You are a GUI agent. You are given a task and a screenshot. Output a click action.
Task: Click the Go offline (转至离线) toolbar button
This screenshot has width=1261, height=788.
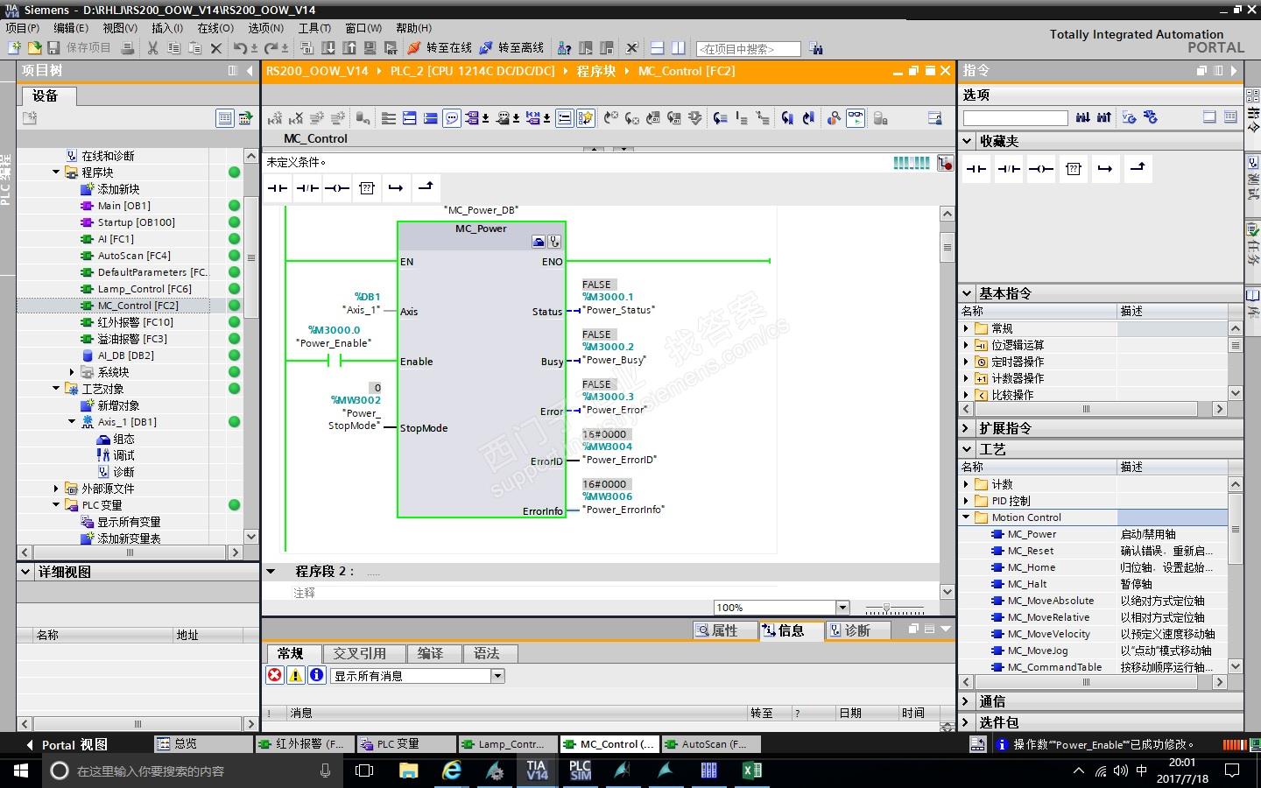512,48
